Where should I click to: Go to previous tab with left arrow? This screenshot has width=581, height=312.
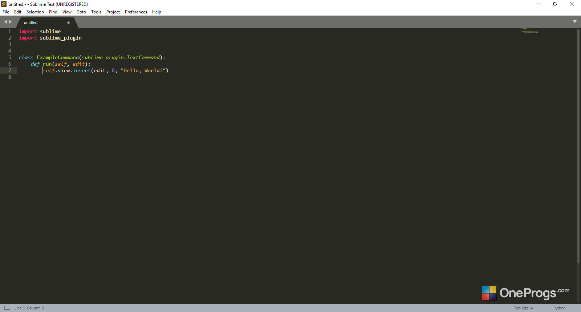[5, 22]
